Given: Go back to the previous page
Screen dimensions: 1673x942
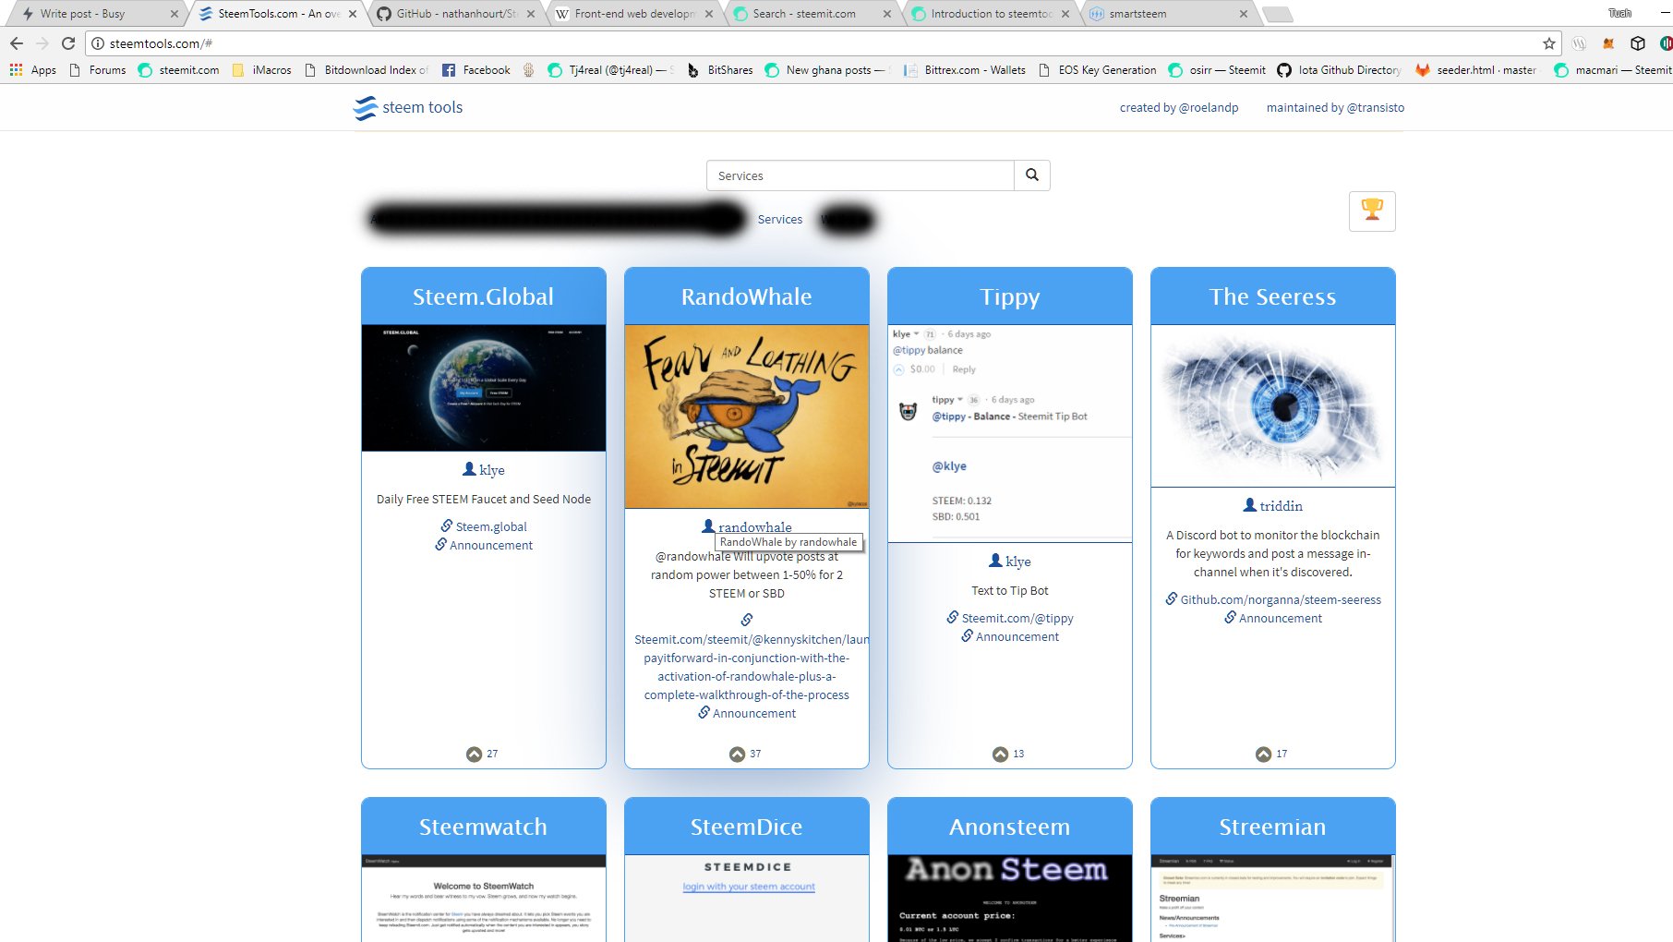Looking at the screenshot, I should pos(17,43).
